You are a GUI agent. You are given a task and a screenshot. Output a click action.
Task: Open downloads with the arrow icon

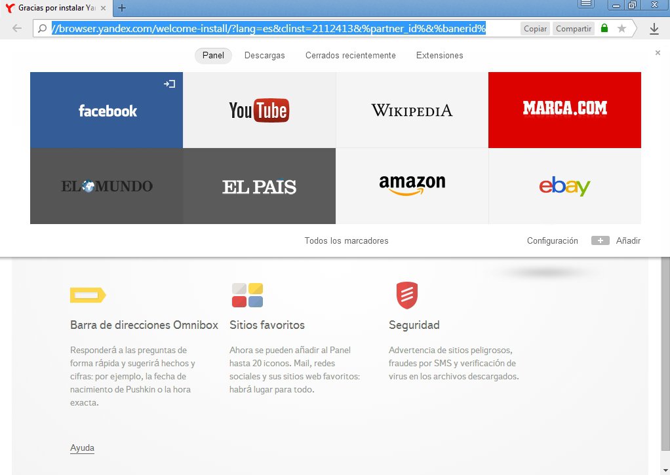654,29
